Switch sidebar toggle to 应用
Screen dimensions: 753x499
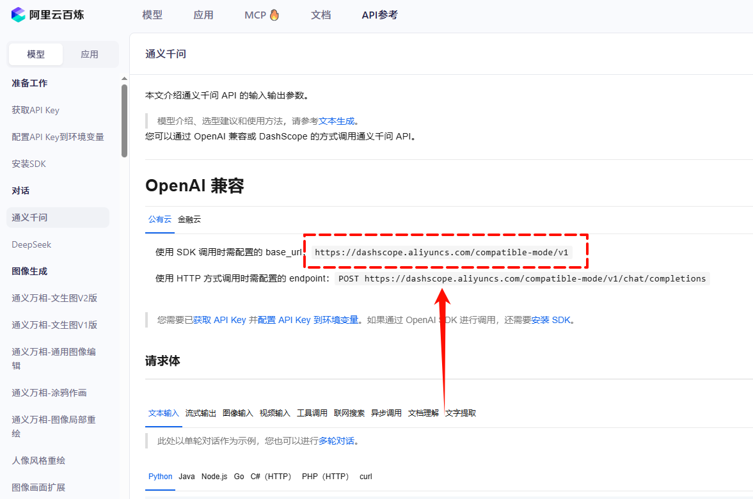pos(90,54)
